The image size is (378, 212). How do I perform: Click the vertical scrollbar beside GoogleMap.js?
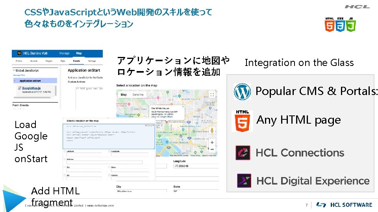[56, 91]
